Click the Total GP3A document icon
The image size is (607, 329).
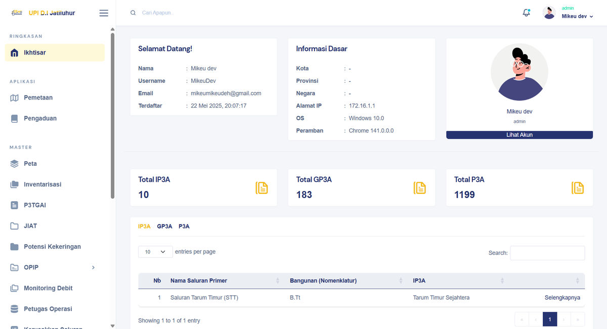[420, 187]
